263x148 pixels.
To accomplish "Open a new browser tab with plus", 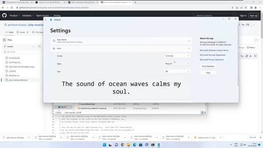I will pos(135,2).
